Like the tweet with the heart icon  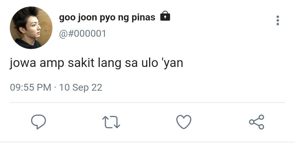click(x=184, y=122)
